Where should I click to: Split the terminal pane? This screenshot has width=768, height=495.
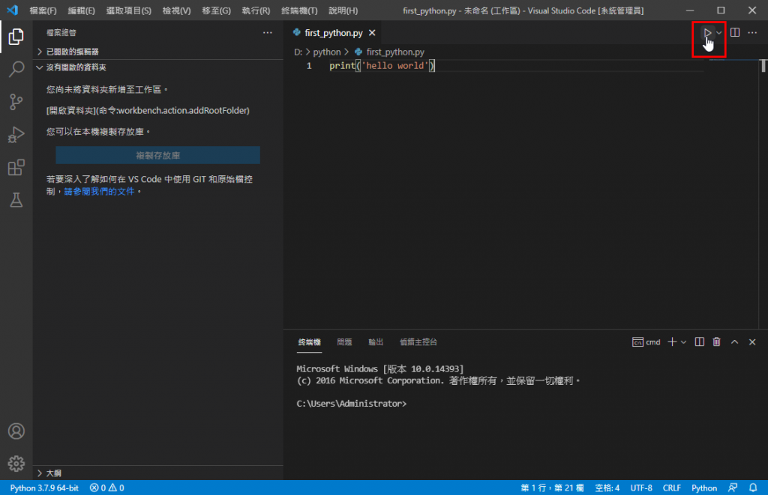[x=700, y=342]
